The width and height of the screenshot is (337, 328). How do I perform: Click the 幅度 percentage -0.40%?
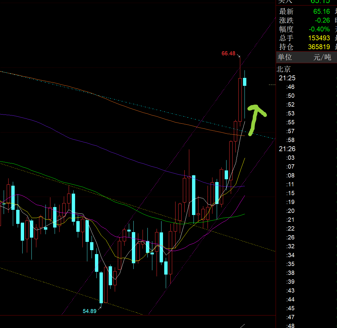319,29
